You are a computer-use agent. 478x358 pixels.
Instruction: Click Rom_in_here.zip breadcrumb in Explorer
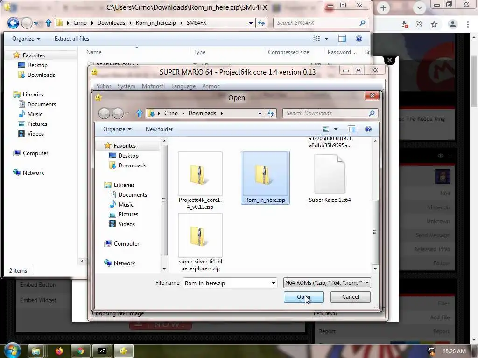pos(155,23)
